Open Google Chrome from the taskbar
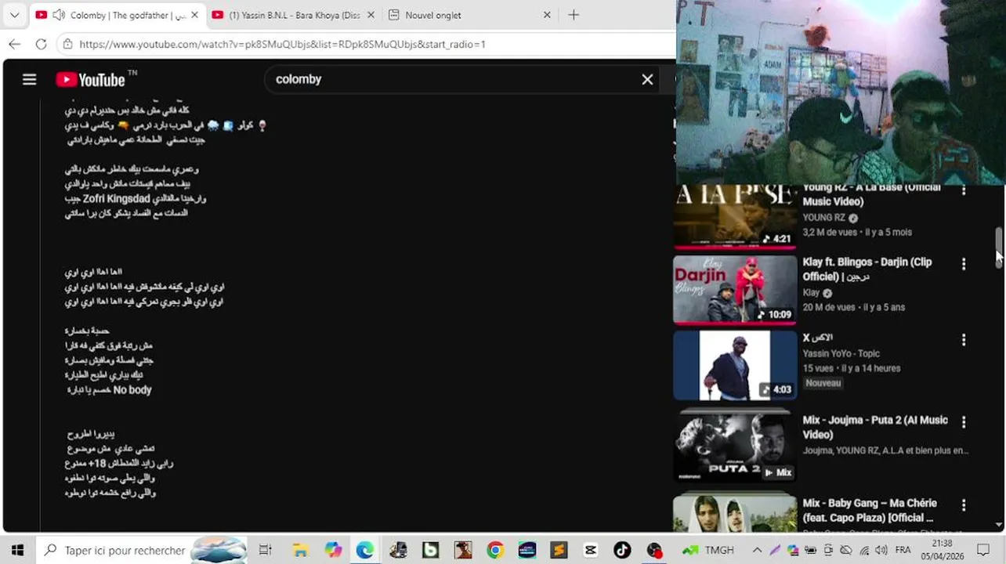Screen dimensions: 1006x564 coord(494,551)
